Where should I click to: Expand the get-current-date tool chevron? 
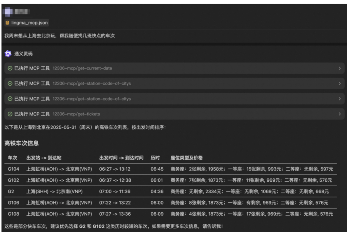click(x=340, y=68)
